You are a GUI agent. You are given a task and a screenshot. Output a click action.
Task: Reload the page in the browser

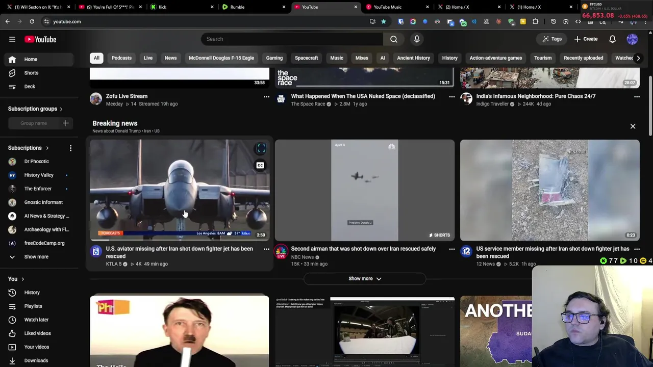click(32, 21)
